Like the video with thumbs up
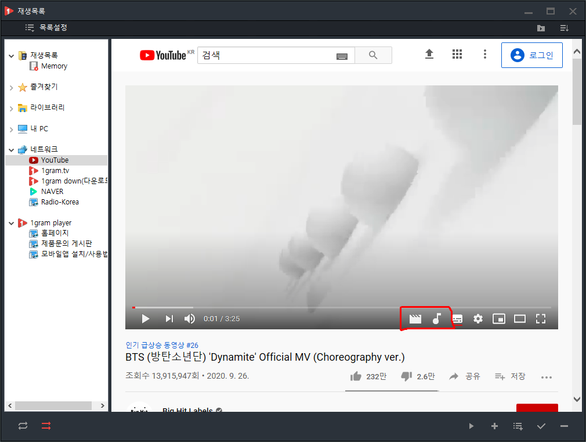This screenshot has width=586, height=442. pyautogui.click(x=368, y=376)
